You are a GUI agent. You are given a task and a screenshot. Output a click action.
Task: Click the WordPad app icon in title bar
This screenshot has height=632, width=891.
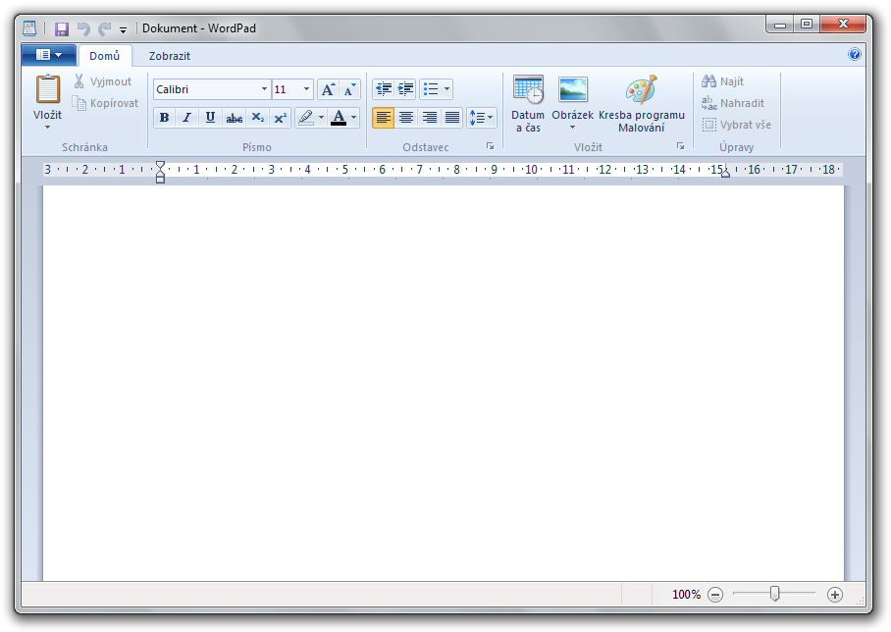[29, 28]
